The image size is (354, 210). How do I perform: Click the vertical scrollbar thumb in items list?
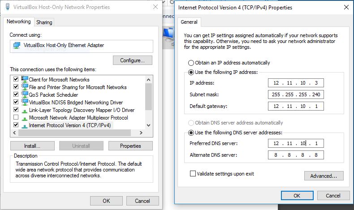148,97
